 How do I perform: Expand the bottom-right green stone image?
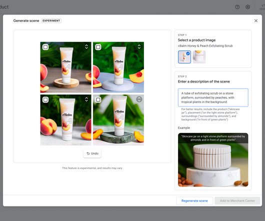tap(139, 99)
